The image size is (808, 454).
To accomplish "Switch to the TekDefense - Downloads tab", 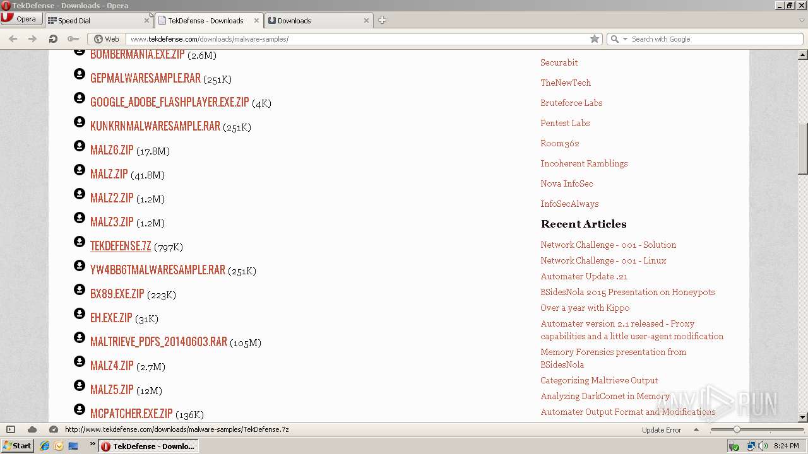I will (209, 20).
